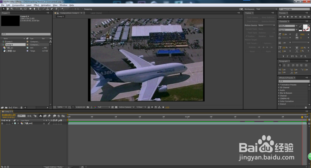Toggle Hide Shy Layers in timeline
This screenshot has height=168, width=311.
tap(40, 116)
